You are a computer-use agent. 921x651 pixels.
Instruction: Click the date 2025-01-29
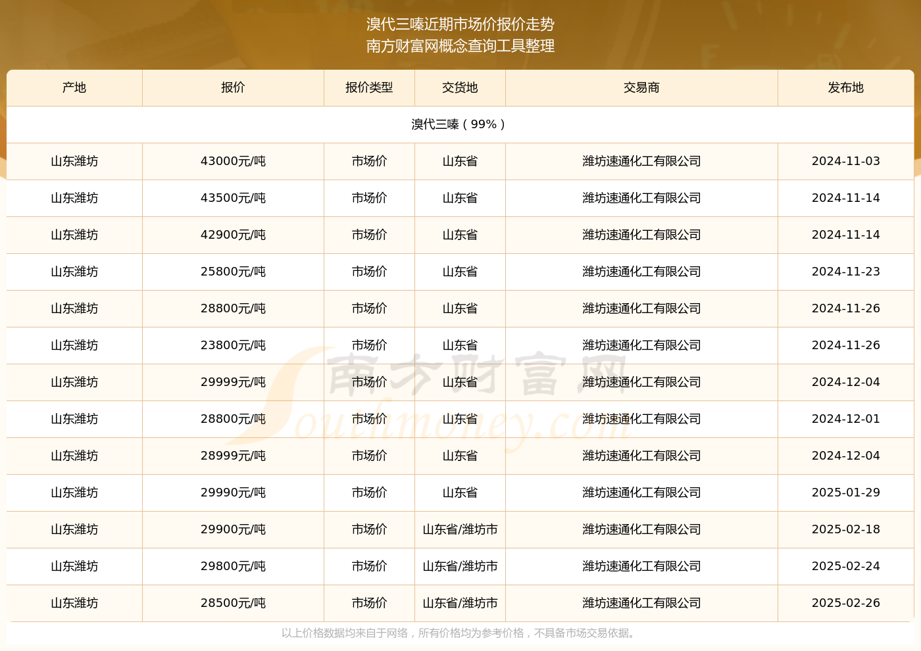pos(845,493)
